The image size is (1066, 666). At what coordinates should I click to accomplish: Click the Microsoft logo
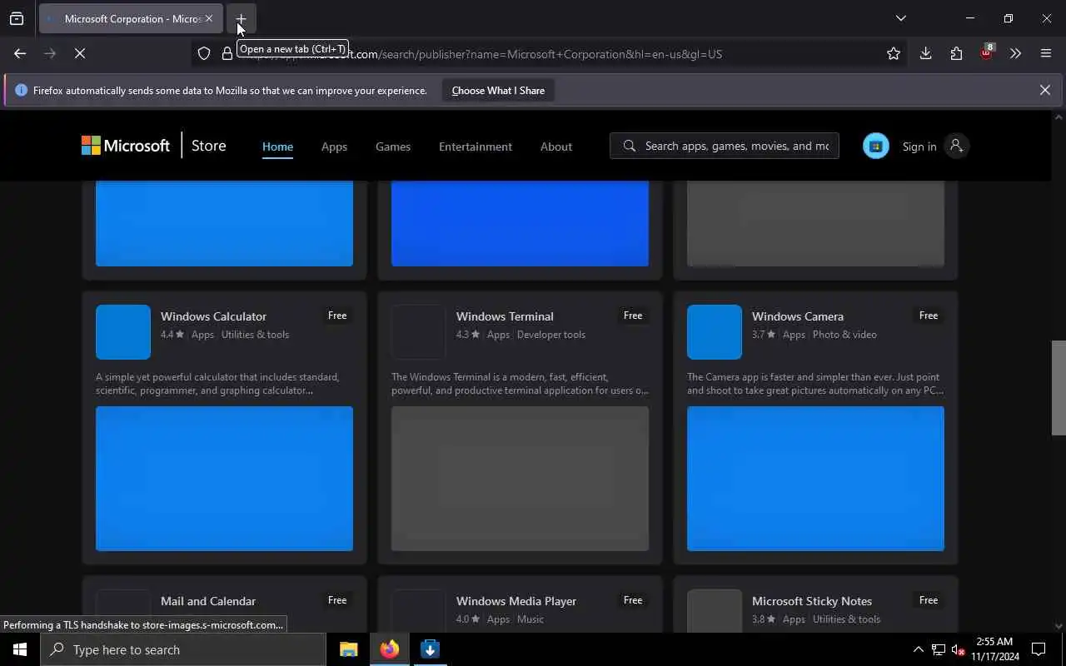pos(126,146)
